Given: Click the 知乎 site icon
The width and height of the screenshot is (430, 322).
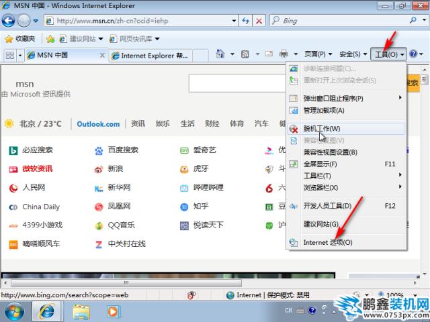Looking at the screenshot, I should 184,207.
